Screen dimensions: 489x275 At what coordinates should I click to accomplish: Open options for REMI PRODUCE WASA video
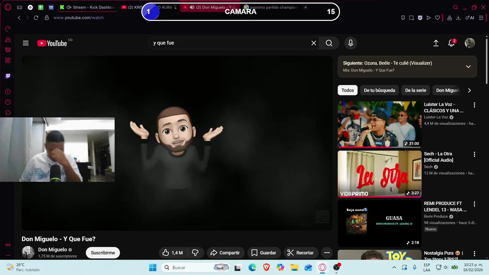click(474, 204)
